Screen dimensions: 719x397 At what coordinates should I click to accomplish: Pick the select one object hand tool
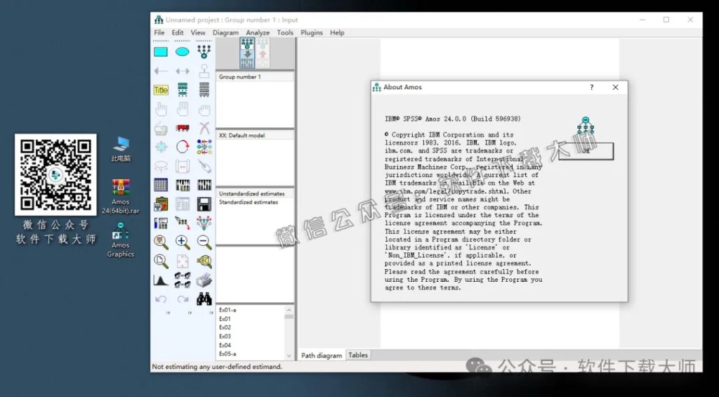pos(161,109)
